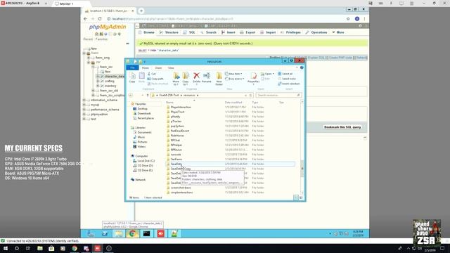Open the Import tab in phpMyAdmin
This screenshot has height=253, width=450.
click(268, 32)
